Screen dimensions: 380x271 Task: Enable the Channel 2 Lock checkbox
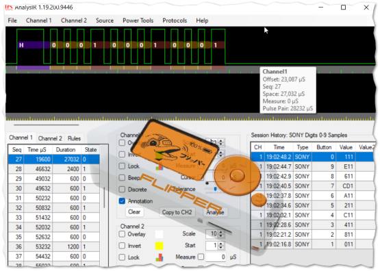(x=122, y=257)
